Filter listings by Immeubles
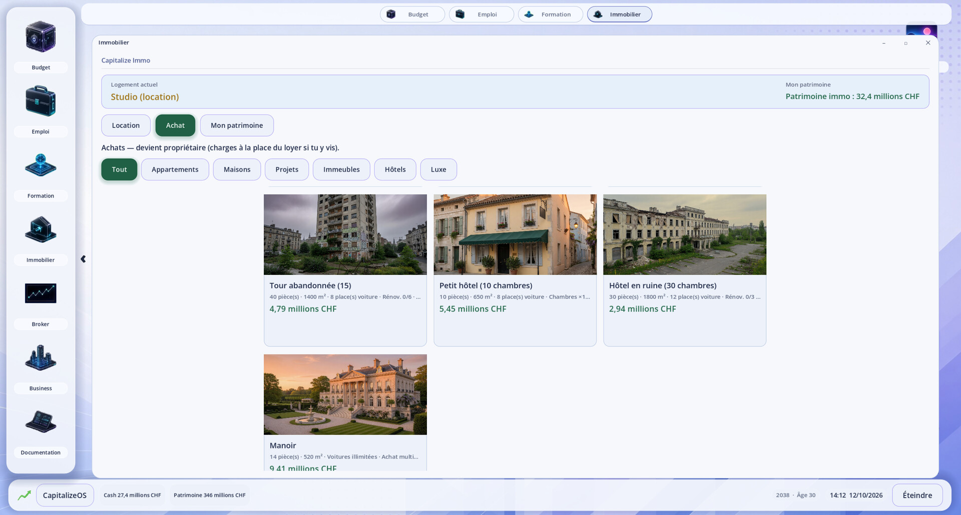Screen dimensions: 961x515 (x=341, y=169)
